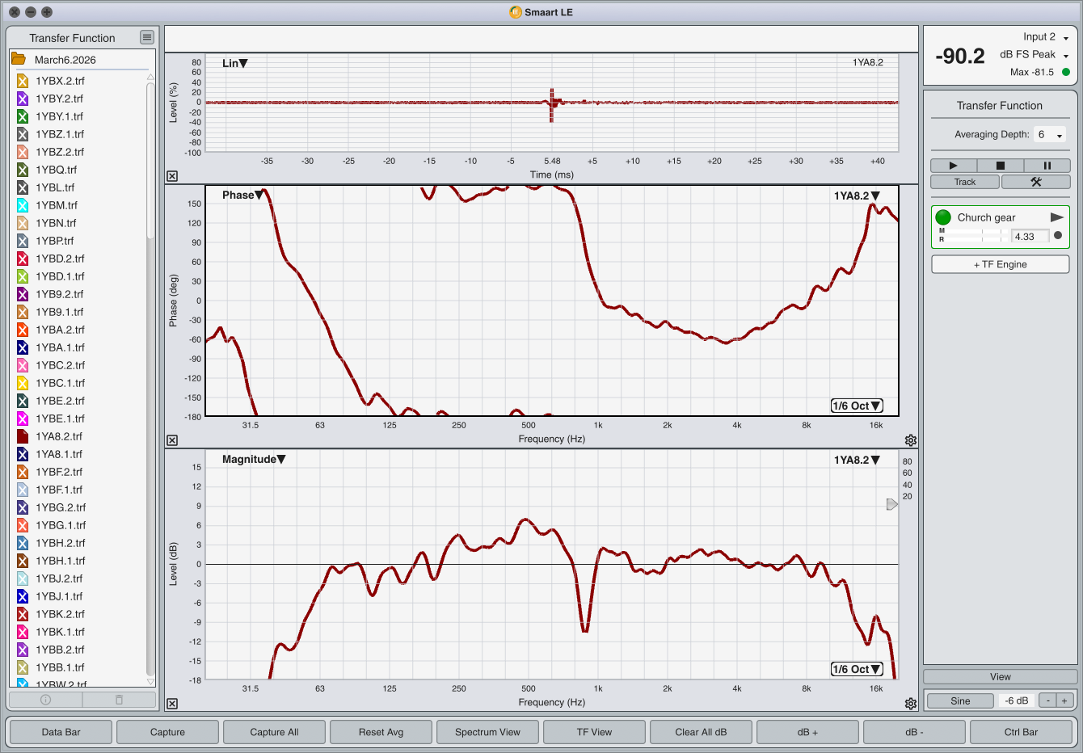Toggle delay tracking with Track button
This screenshot has width=1083, height=753.
point(965,182)
